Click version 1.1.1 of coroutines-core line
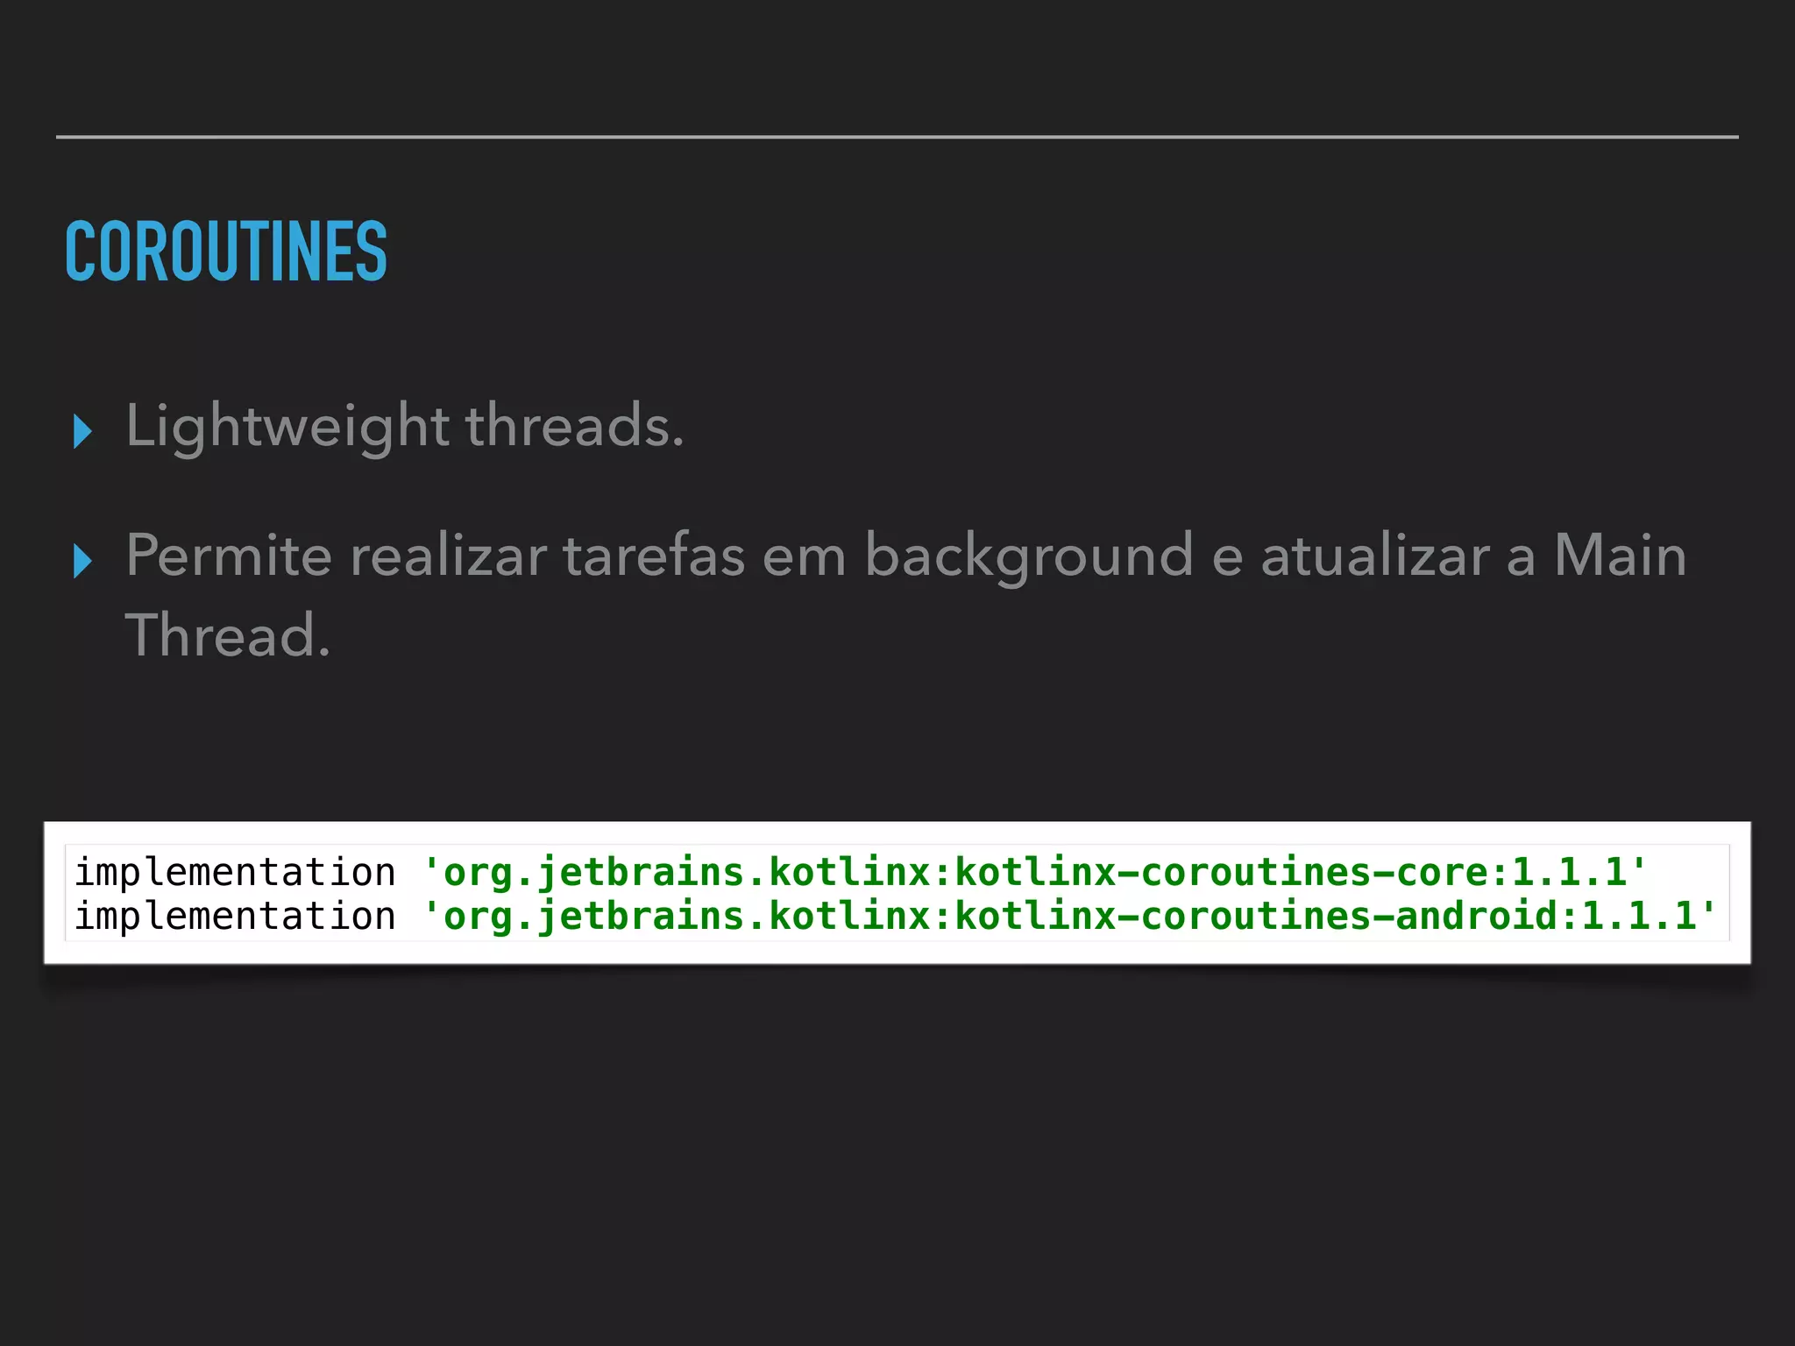The width and height of the screenshot is (1795, 1346). 1571,872
